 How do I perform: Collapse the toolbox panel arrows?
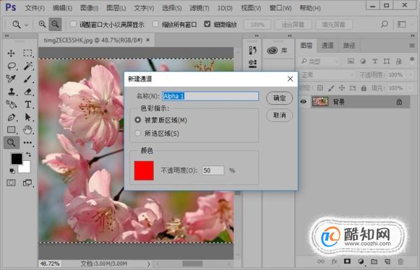pos(7,36)
